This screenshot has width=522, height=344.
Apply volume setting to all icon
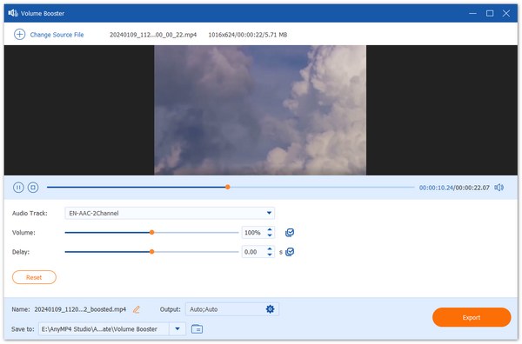point(290,233)
